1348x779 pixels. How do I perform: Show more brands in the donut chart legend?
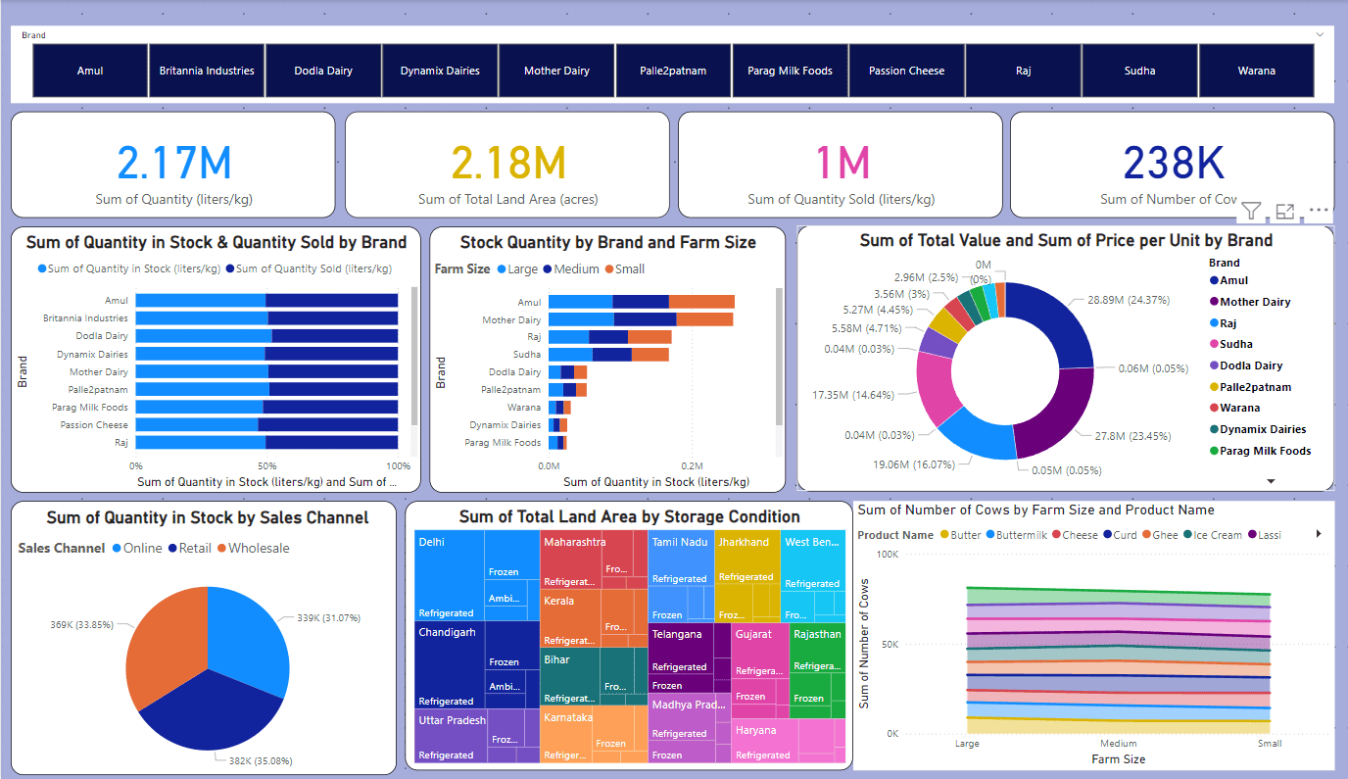pos(1271,481)
